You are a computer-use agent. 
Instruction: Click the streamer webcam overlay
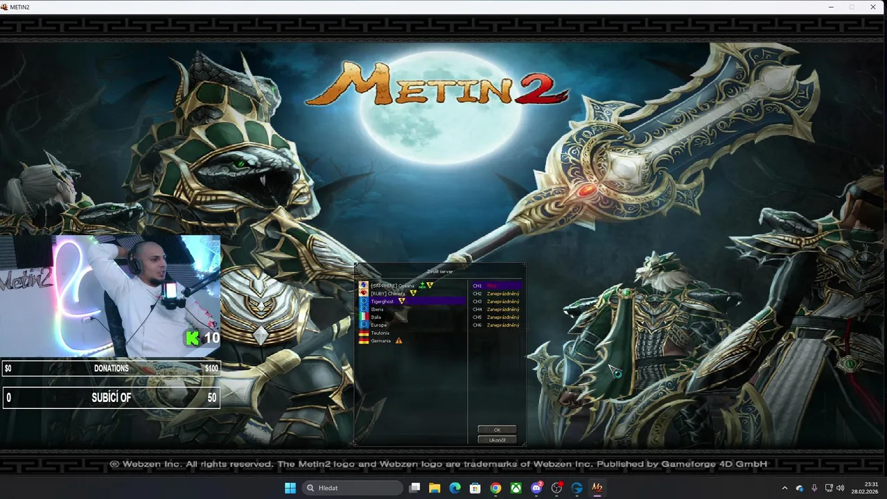point(111,295)
